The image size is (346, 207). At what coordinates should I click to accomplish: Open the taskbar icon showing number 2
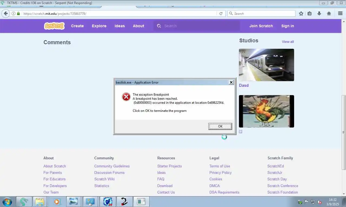[125, 202]
